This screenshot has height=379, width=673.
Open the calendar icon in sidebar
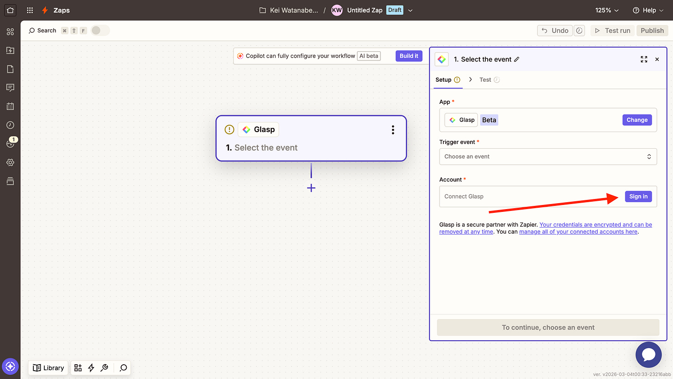[x=10, y=106]
